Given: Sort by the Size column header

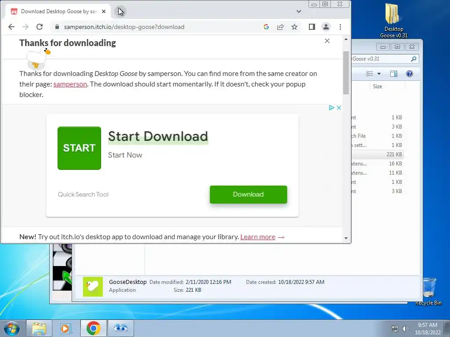Looking at the screenshot, I should 377,86.
